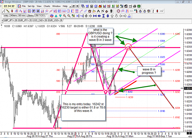Click the cyan down triangle icon
This screenshot has height=138, width=192.
coord(61,16)
